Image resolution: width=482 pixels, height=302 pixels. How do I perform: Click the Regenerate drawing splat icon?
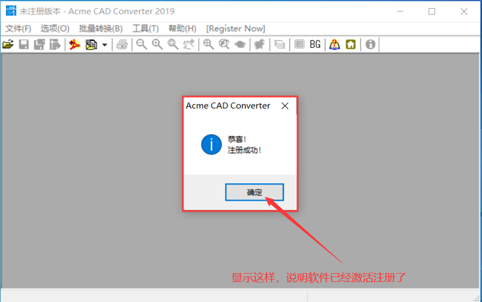[x=260, y=44]
